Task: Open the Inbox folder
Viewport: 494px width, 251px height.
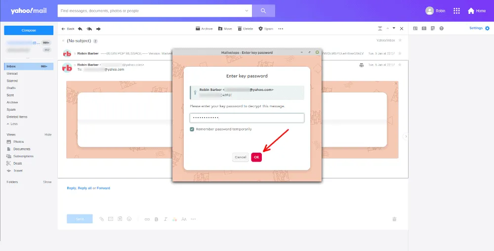Action: coord(29,66)
